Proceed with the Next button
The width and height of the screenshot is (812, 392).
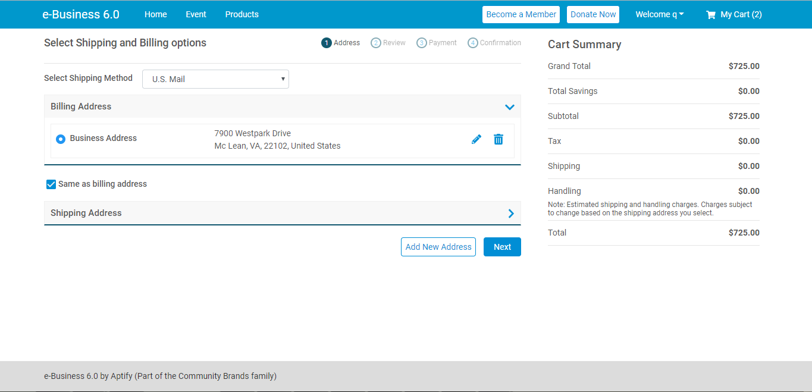tap(502, 247)
